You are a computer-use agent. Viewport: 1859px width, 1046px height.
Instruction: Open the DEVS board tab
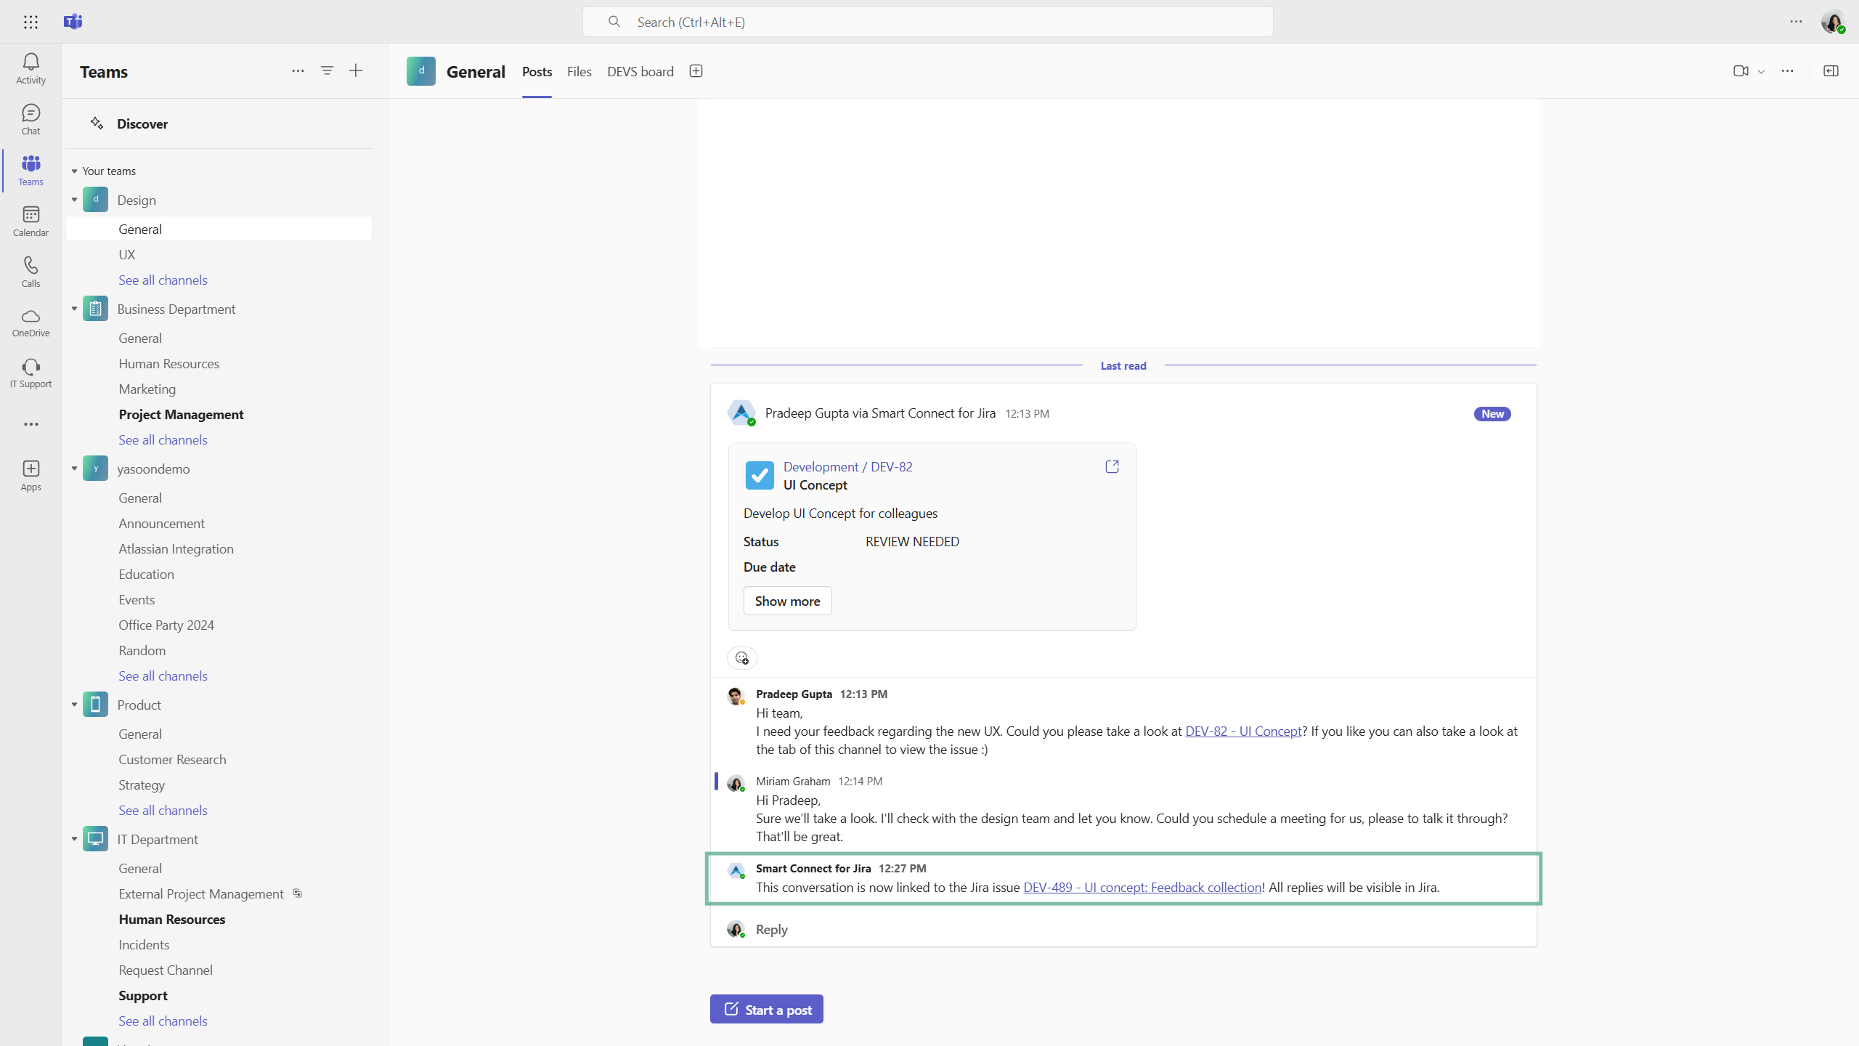[640, 71]
